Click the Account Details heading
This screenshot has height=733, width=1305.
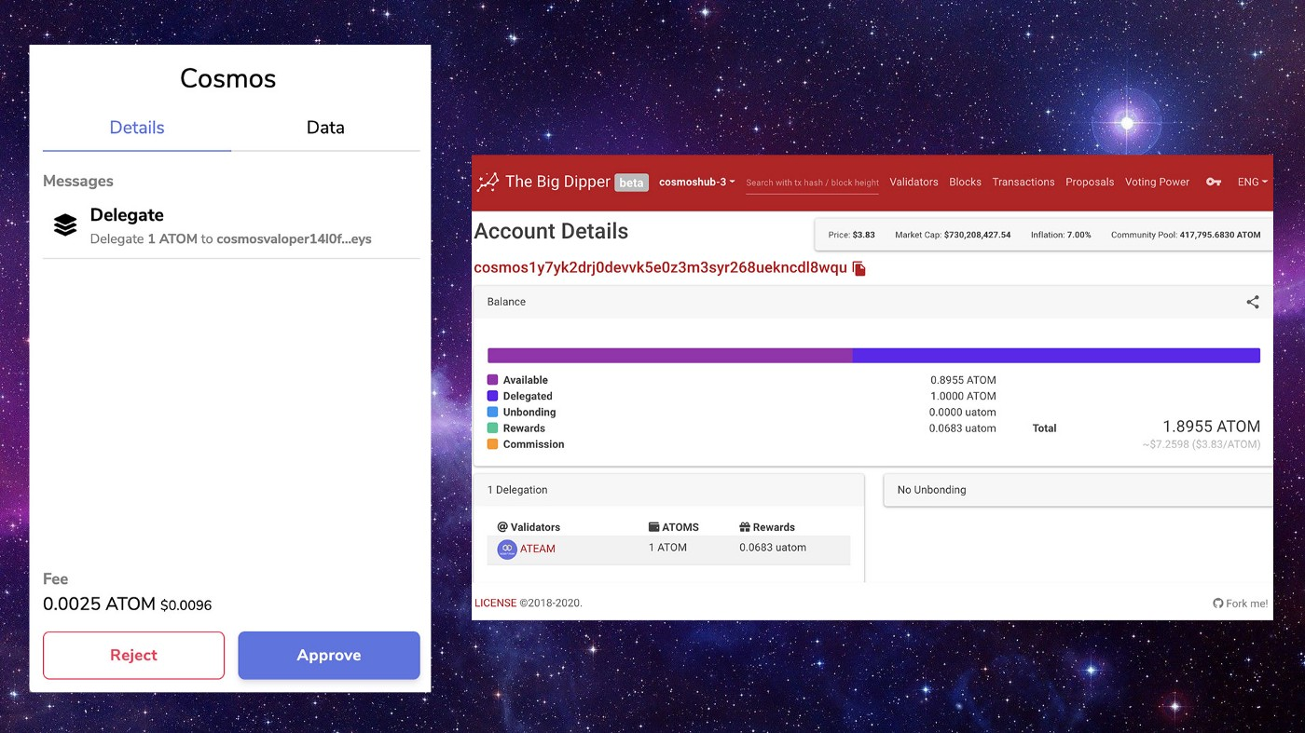[551, 232]
